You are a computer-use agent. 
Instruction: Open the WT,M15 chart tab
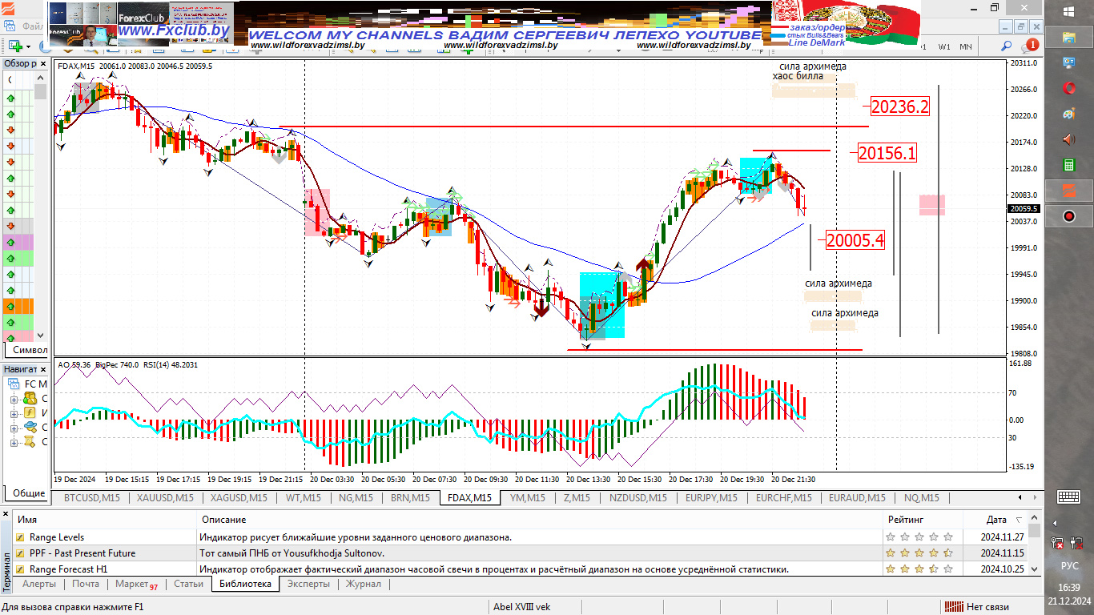(303, 498)
